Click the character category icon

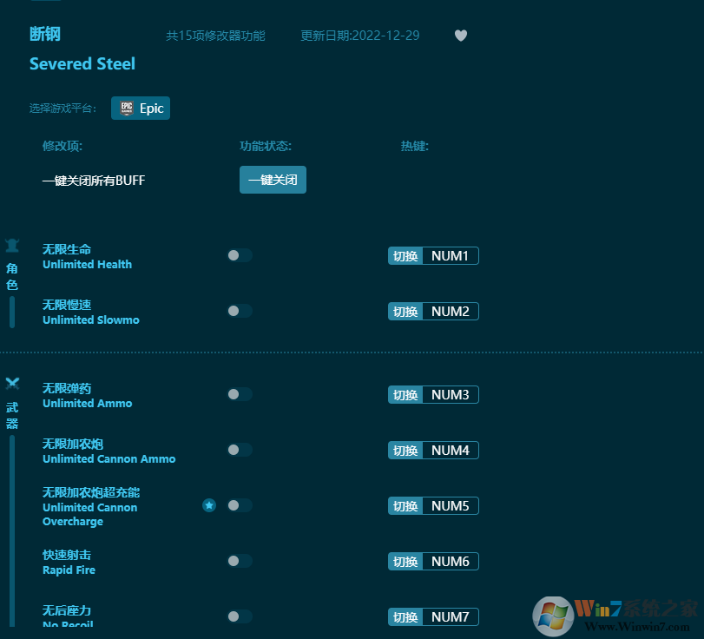[x=12, y=246]
